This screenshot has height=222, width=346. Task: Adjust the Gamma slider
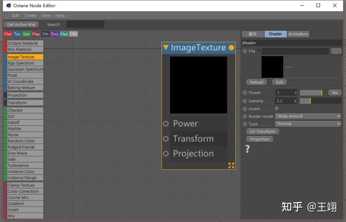click(310, 101)
